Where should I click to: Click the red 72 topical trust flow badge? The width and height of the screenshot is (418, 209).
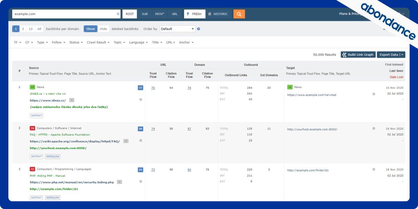pos(32,169)
